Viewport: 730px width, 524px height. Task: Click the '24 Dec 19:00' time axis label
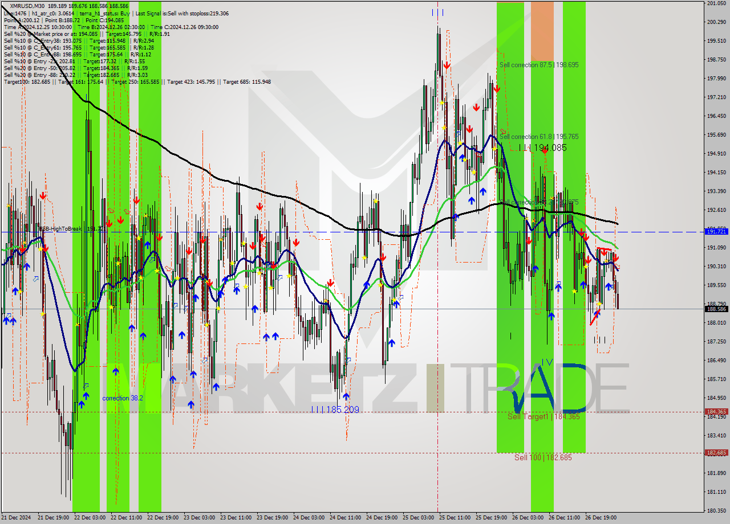coord(382,518)
